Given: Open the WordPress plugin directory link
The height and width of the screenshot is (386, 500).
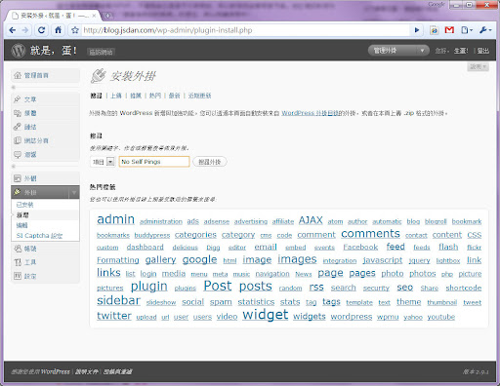Looking at the screenshot, I should point(310,113).
